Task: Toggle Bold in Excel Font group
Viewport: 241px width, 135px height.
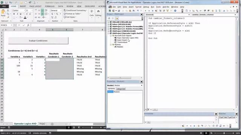Action: coord(14,14)
